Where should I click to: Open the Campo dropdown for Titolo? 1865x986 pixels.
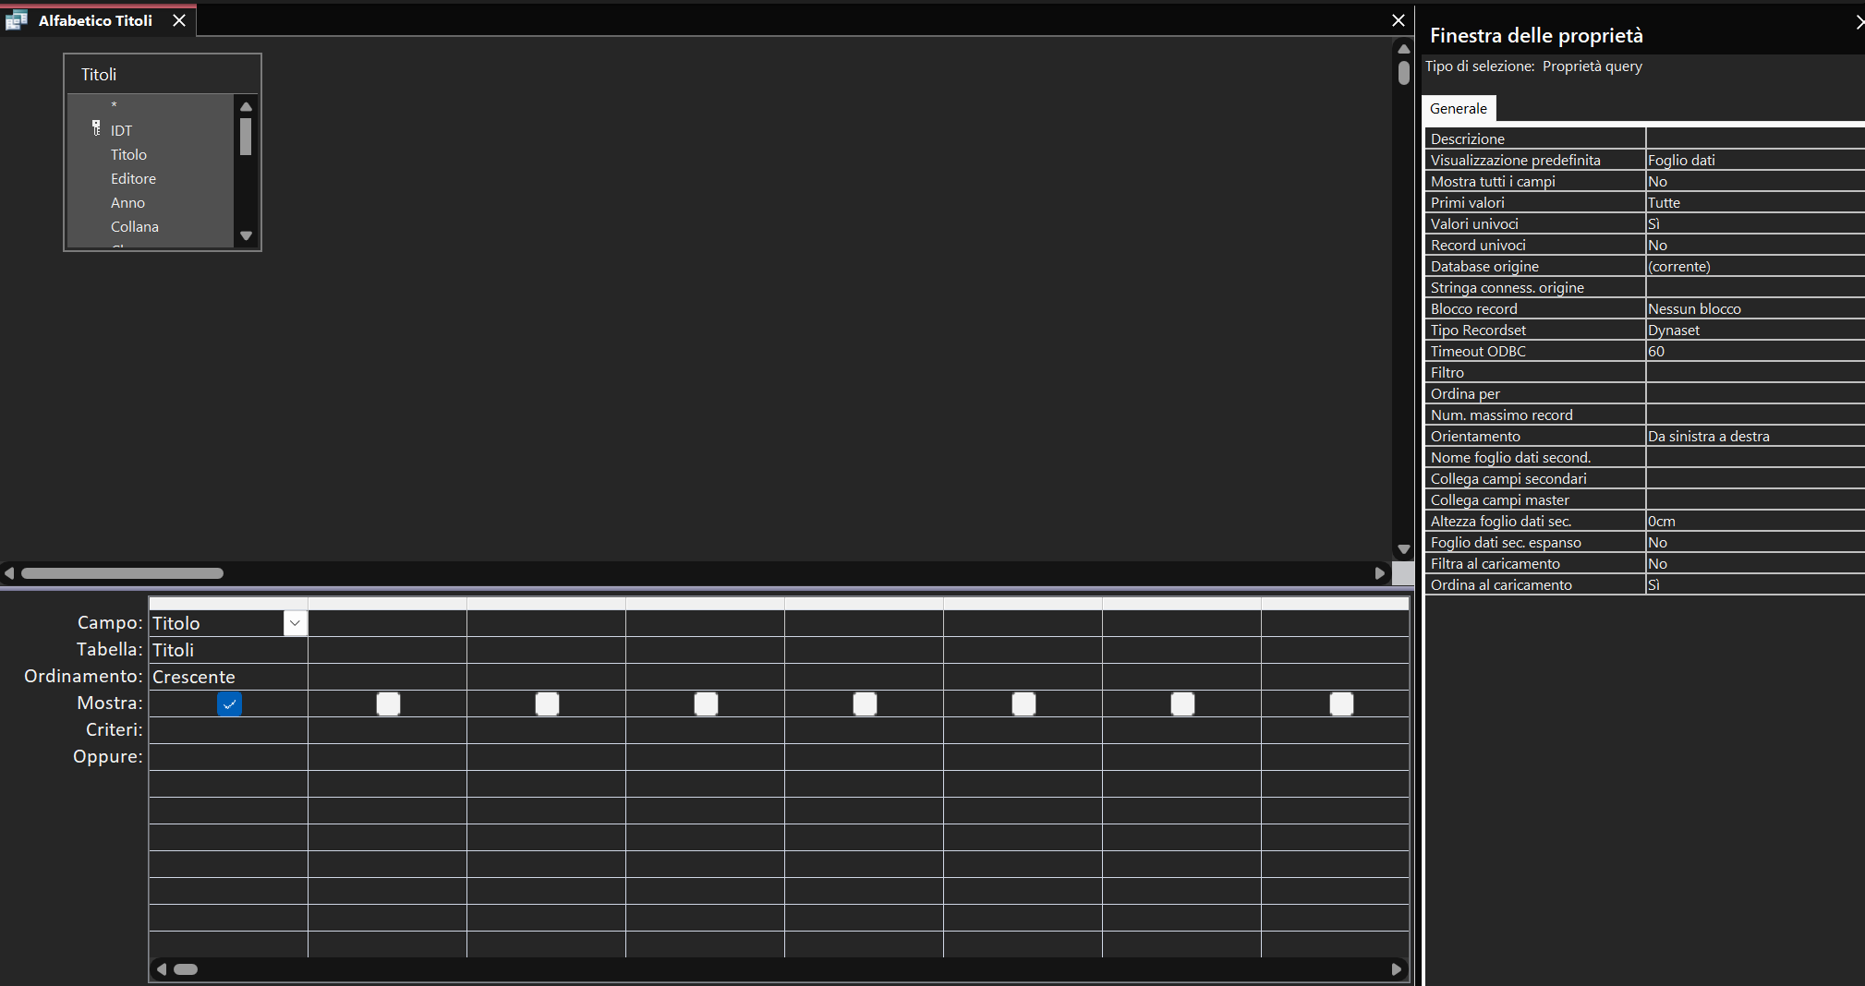click(x=295, y=623)
